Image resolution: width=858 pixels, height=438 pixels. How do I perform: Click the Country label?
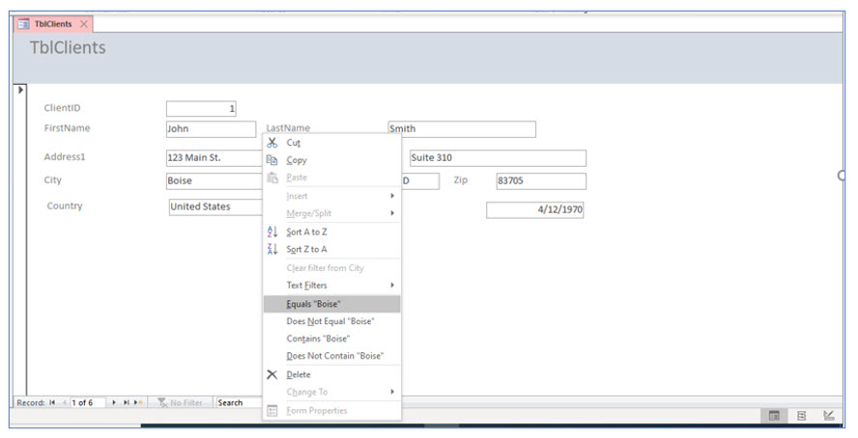(65, 205)
